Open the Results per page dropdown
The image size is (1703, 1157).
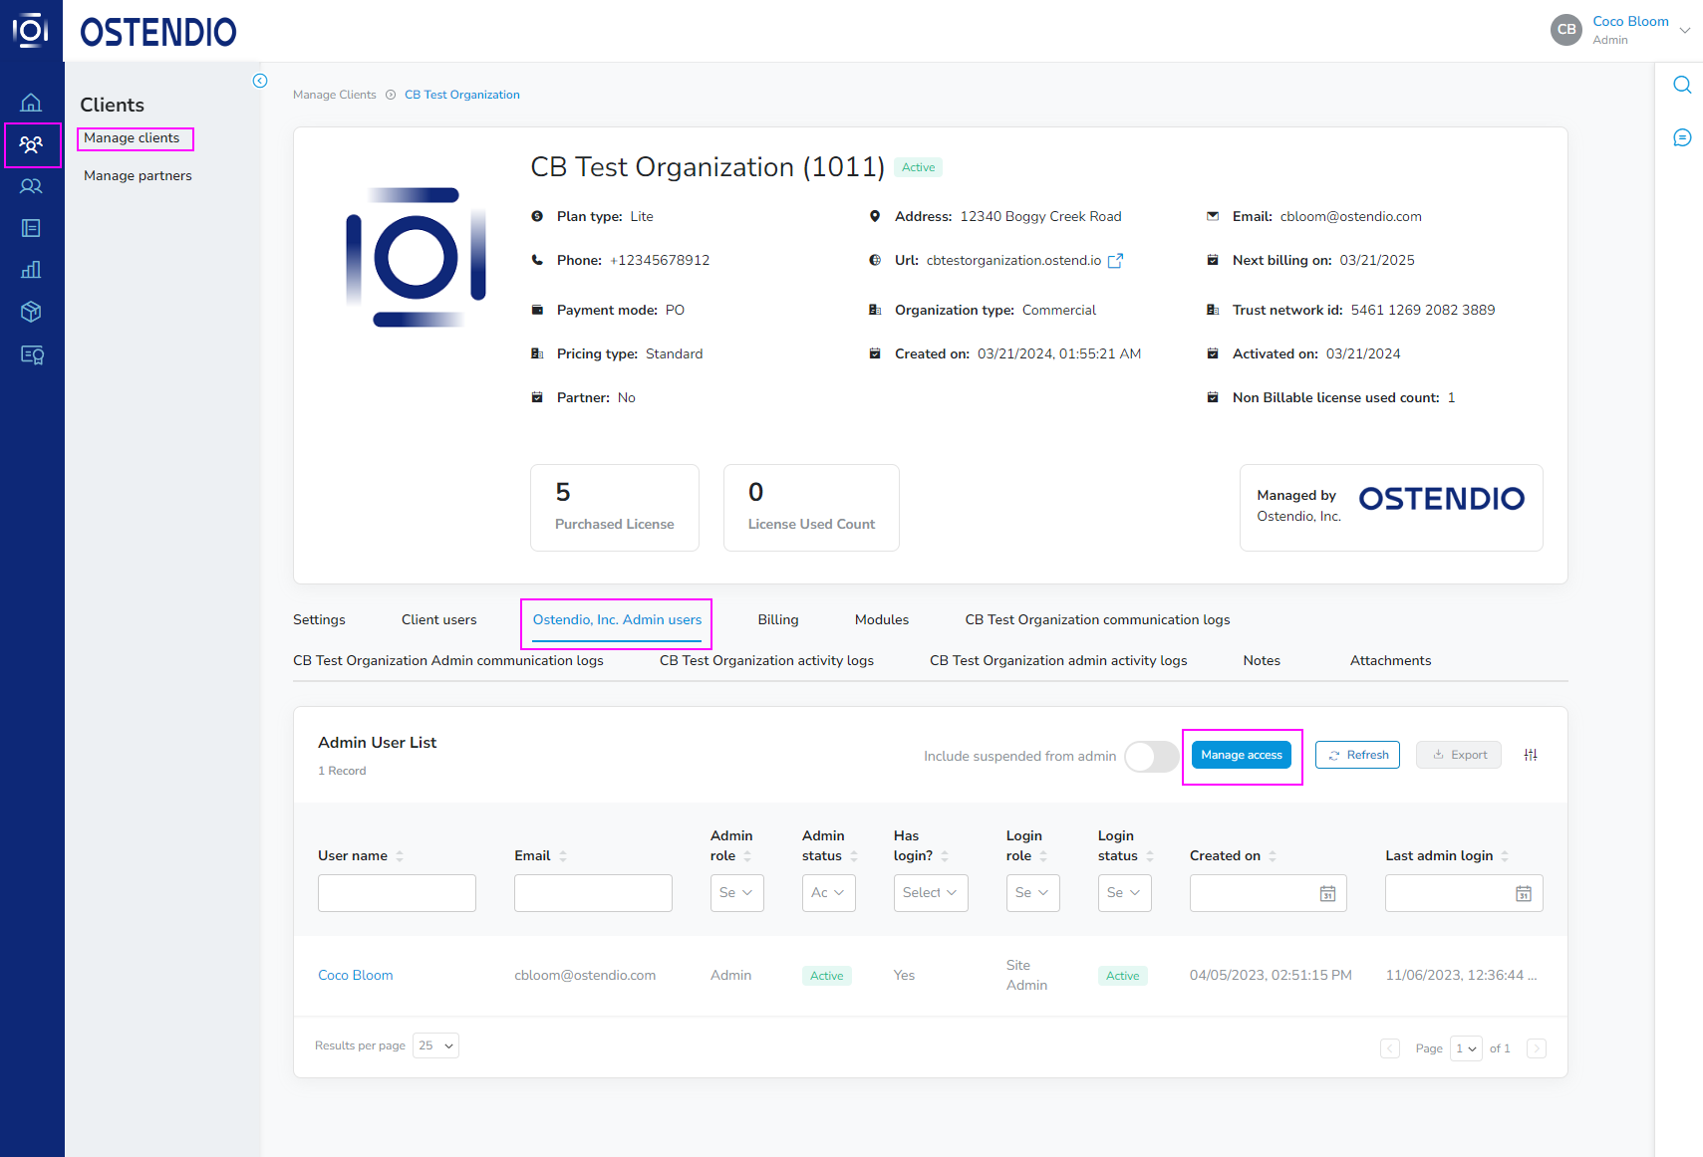[x=435, y=1044]
